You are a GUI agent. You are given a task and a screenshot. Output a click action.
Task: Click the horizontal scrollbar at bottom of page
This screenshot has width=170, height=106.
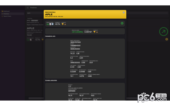[x=36, y=98]
